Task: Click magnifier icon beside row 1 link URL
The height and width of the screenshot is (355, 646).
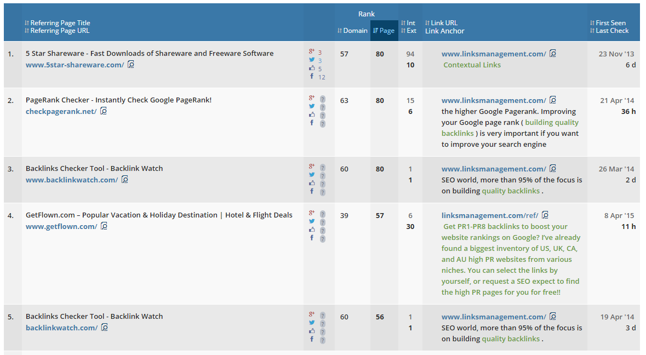Action: click(553, 53)
